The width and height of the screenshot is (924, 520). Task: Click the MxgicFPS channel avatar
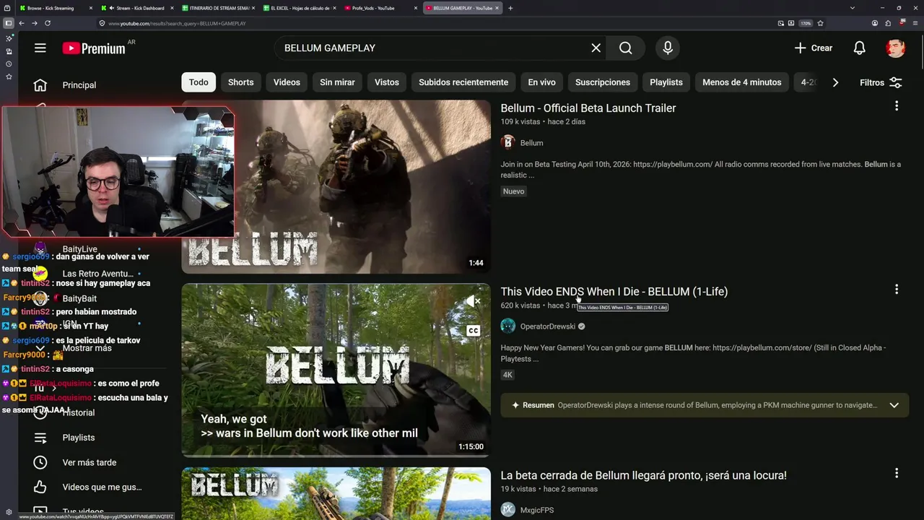click(x=508, y=509)
